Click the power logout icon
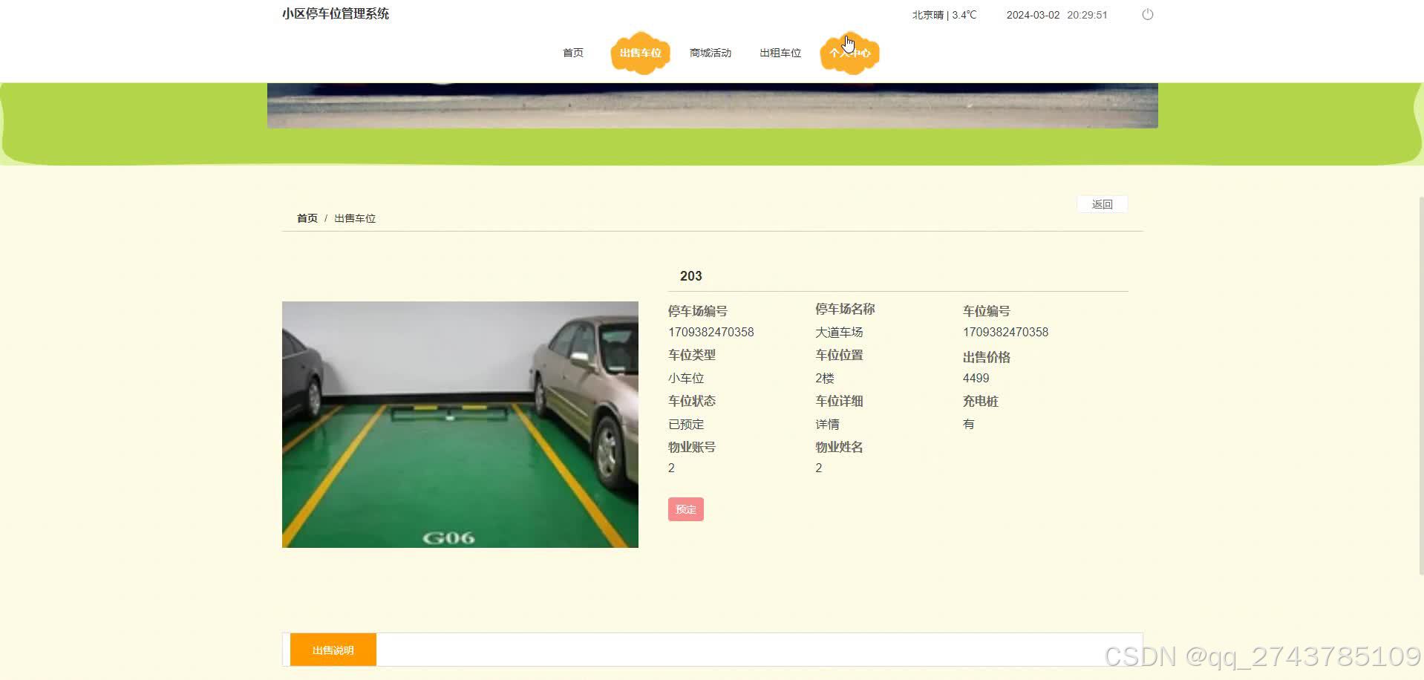This screenshot has height=680, width=1424. click(x=1147, y=14)
